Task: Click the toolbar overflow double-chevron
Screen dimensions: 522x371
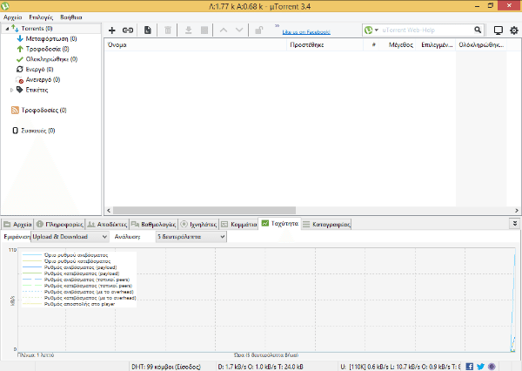Action: (x=277, y=25)
